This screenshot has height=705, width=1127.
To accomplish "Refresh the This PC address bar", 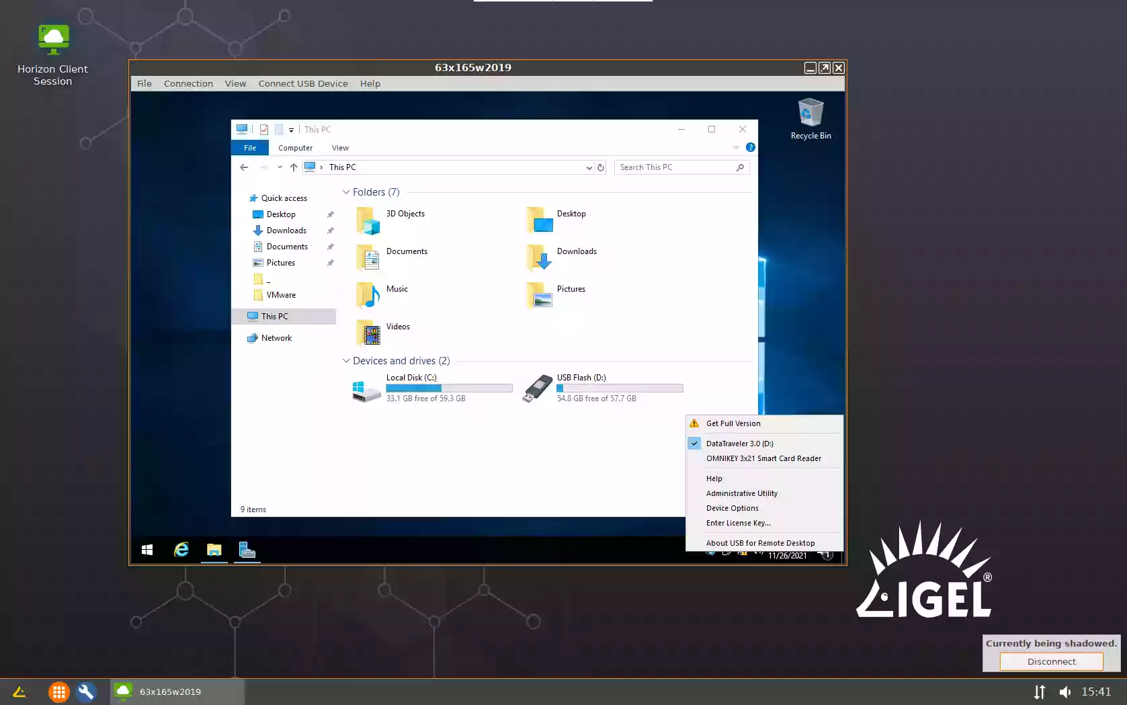I will 601,167.
